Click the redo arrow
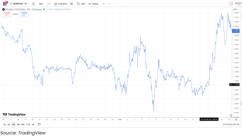The image size is (243, 137). click(x=109, y=4)
